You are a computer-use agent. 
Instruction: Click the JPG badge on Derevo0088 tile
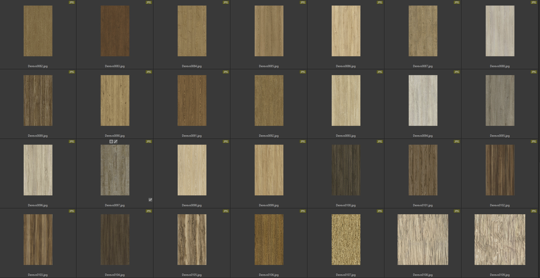[534, 2]
